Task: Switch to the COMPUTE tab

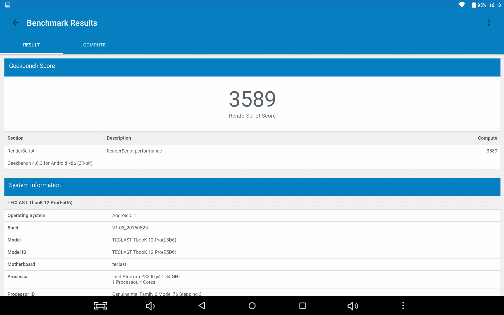Action: (x=94, y=45)
